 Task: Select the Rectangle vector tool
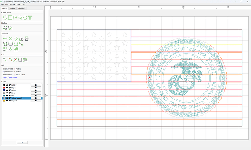click(10, 17)
